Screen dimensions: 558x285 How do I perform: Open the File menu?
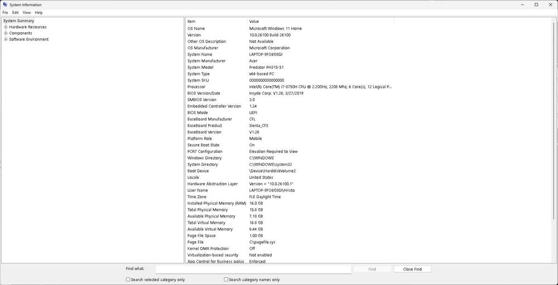click(6, 12)
